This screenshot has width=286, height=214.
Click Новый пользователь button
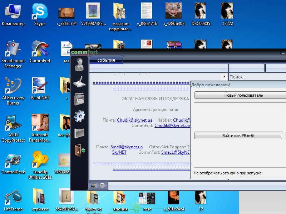(x=240, y=95)
